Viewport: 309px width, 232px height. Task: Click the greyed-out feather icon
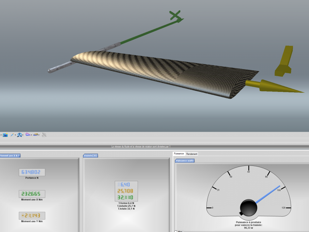tap(44, 135)
